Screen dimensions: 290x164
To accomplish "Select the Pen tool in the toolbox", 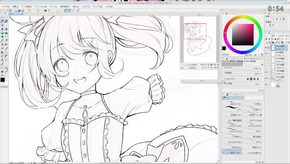I will [x=3, y=21].
